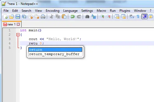Screen dimensions: 154x102
Task: Open the ? help menu
Action: pyautogui.click(x=150, y=11)
